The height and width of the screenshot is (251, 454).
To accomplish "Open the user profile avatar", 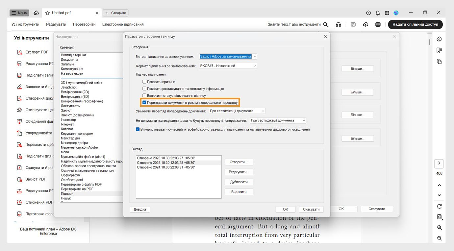I will pos(396,13).
